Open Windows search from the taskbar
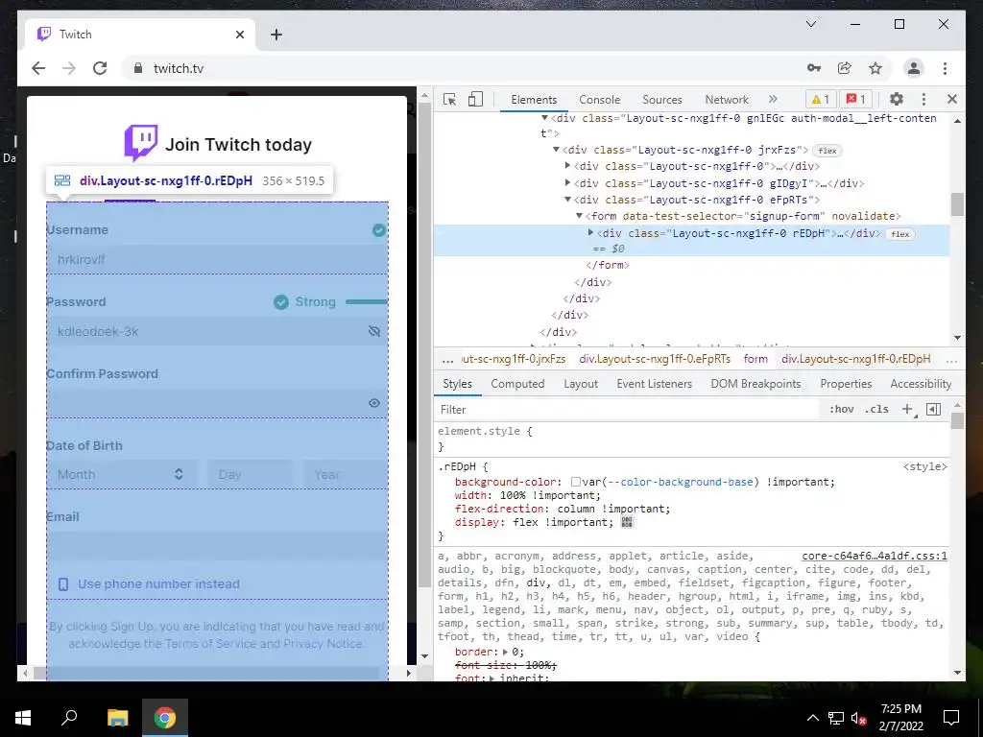 click(69, 718)
